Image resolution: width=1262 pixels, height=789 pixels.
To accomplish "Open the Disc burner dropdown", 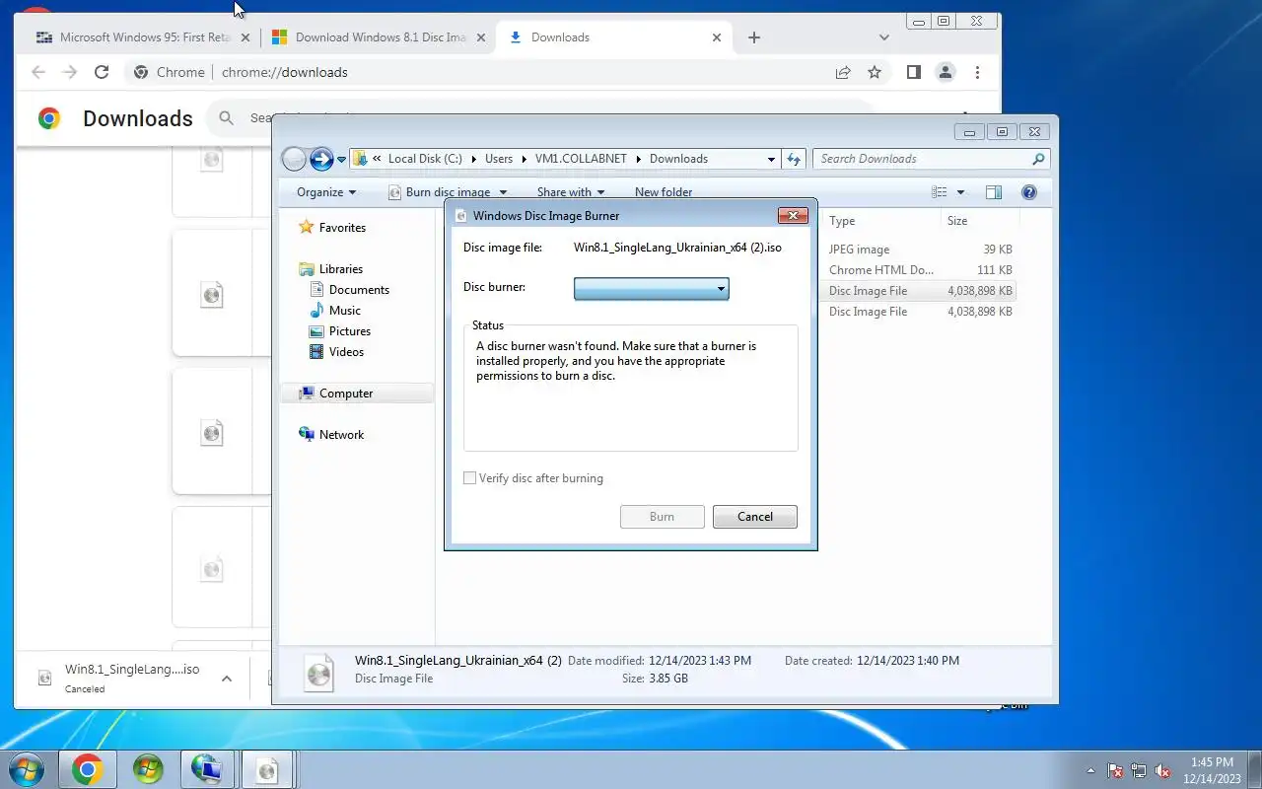I will (x=651, y=288).
